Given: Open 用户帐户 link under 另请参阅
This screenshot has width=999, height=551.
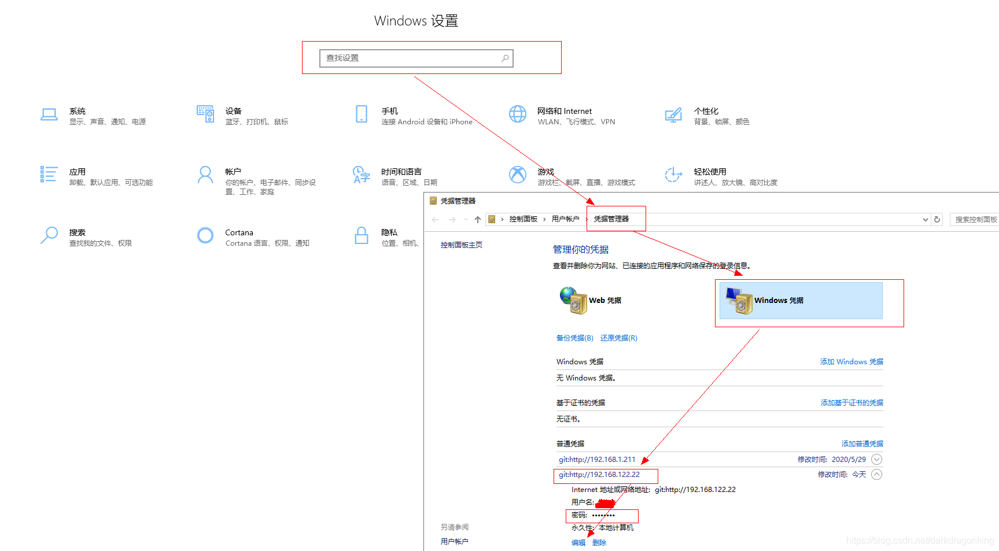Looking at the screenshot, I should 454,542.
